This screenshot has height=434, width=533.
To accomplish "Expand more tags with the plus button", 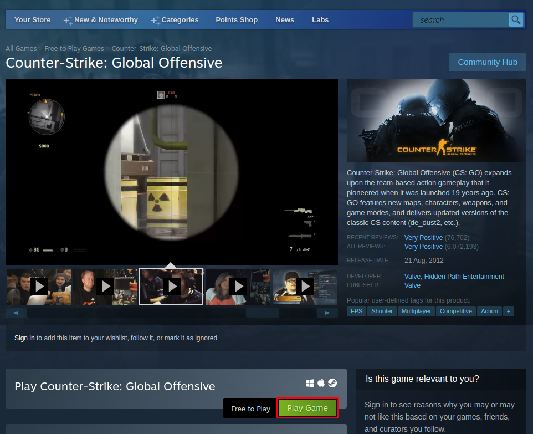I will (508, 311).
